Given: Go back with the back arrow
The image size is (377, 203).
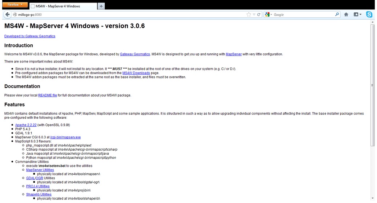Looking at the screenshot, I should point(8,15).
